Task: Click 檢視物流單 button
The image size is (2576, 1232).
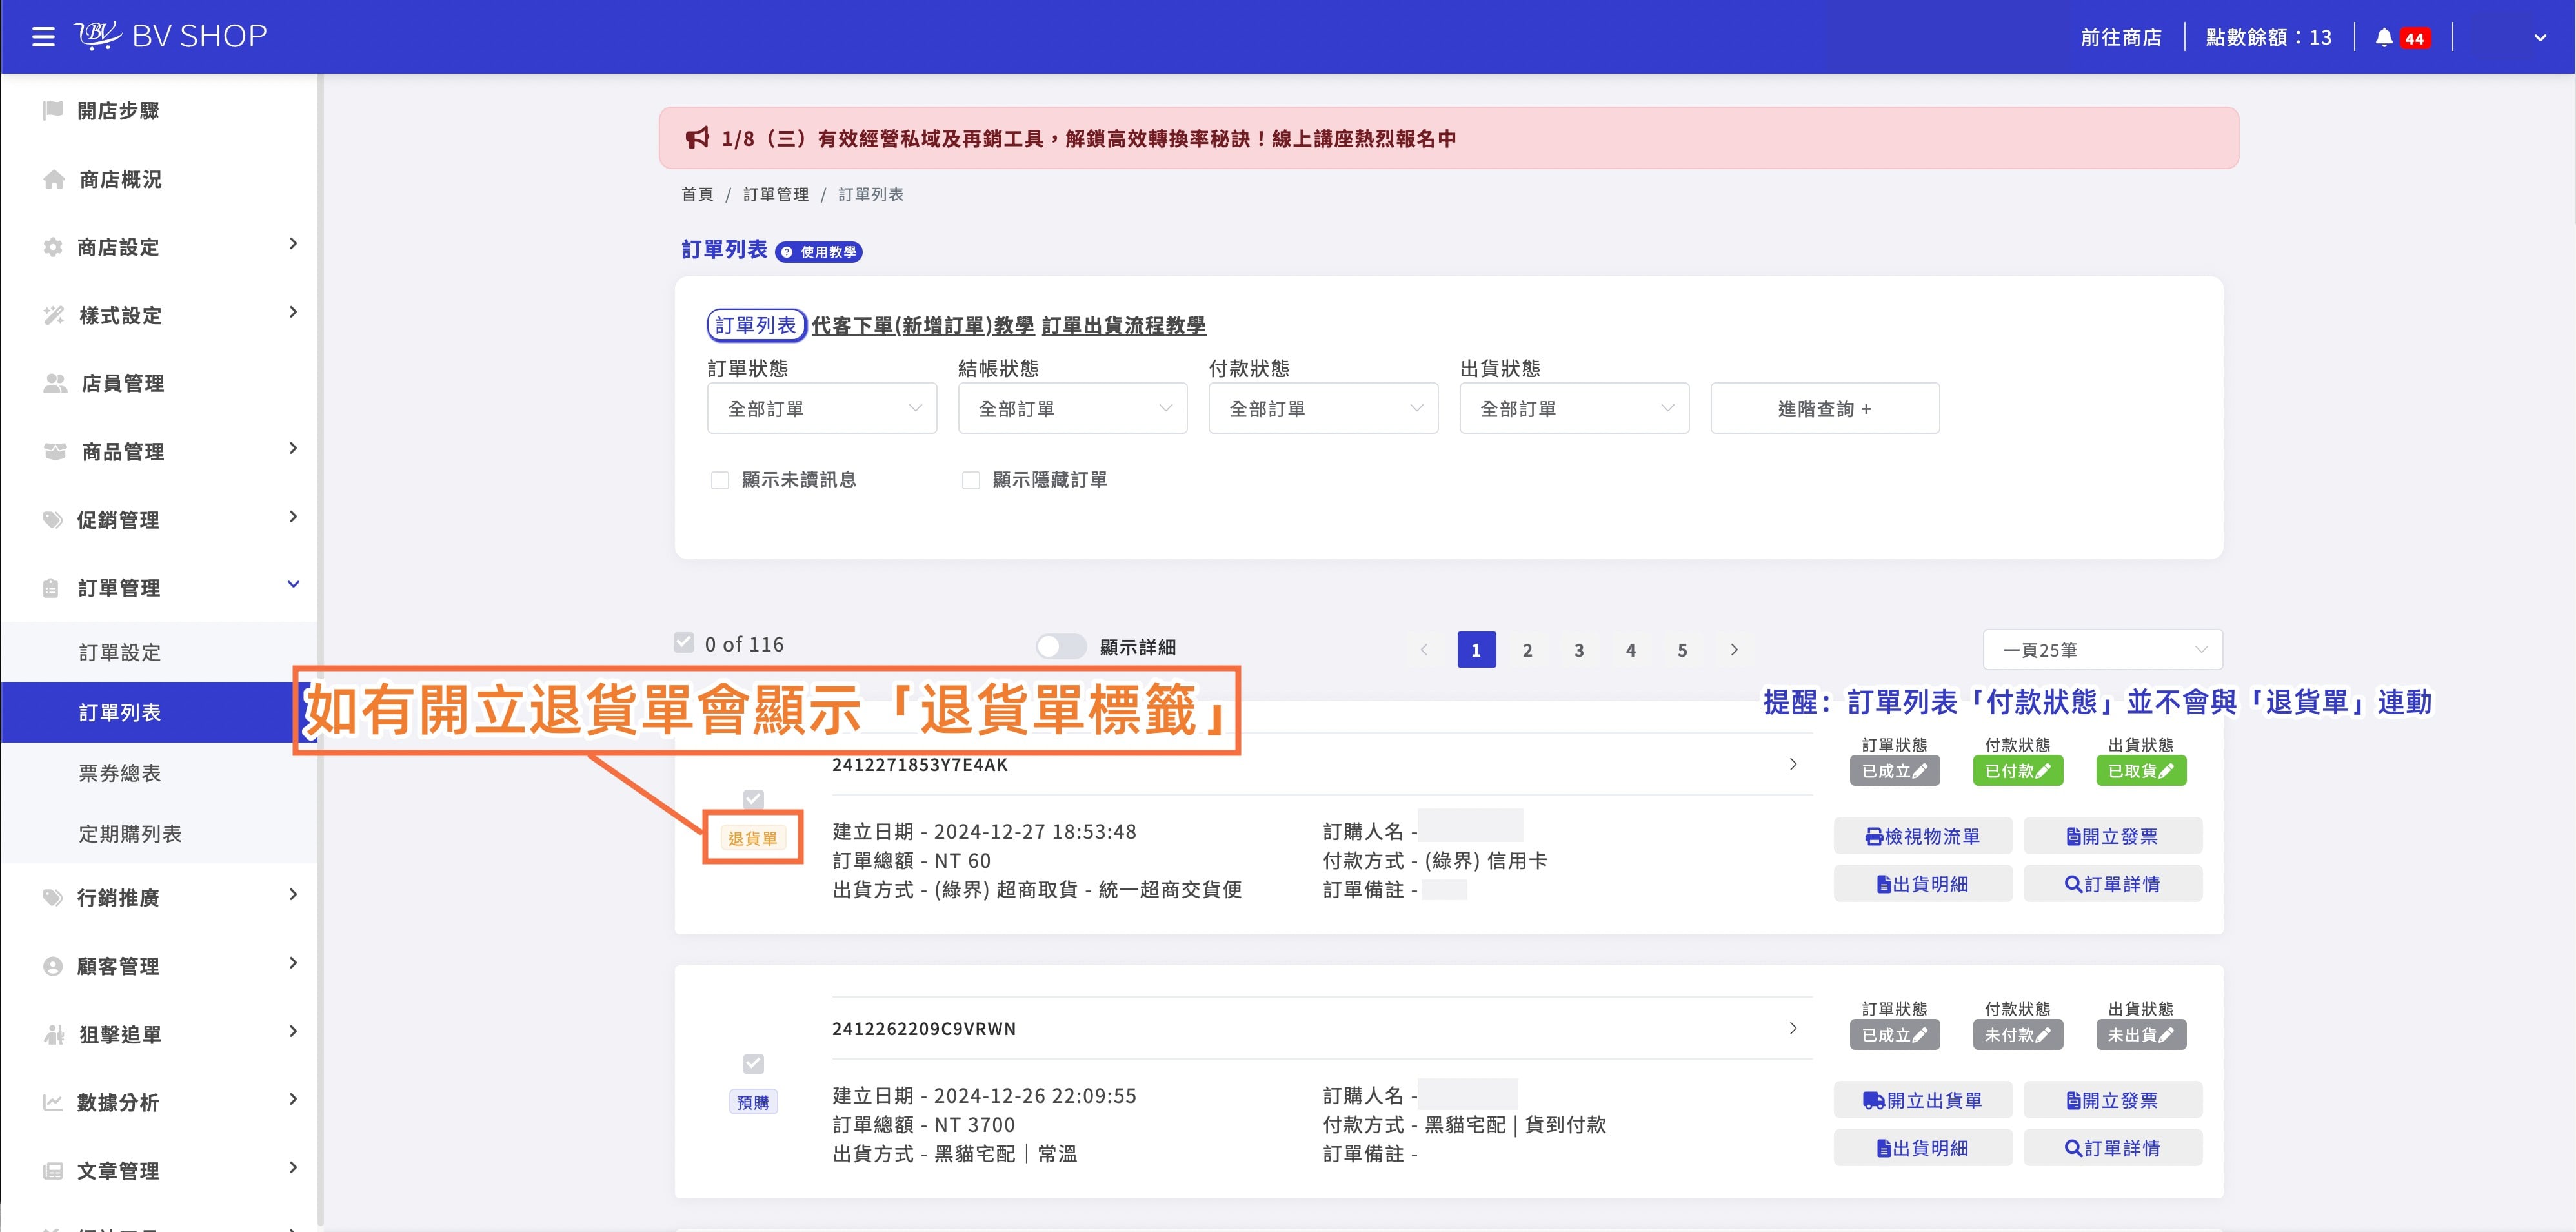Action: click(1922, 836)
